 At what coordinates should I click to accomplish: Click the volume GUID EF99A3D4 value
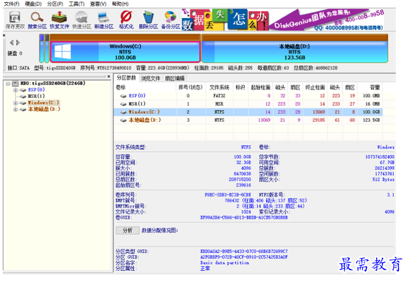point(244,218)
